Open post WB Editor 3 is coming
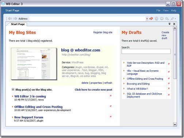Viewport: 184px width, 138px height. tap(30, 96)
